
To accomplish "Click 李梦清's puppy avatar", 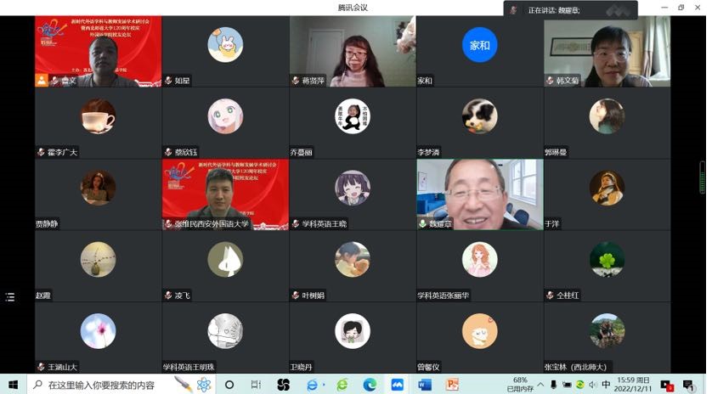I will (479, 116).
